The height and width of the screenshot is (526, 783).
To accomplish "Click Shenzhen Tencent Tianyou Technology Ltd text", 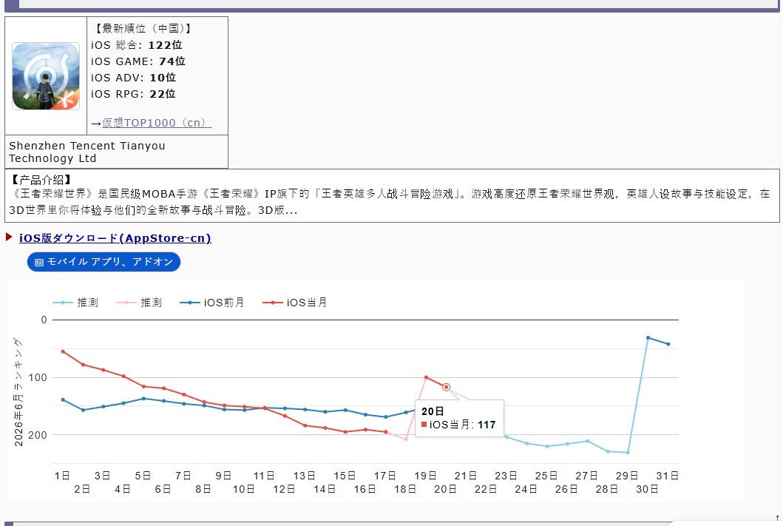I will [87, 152].
